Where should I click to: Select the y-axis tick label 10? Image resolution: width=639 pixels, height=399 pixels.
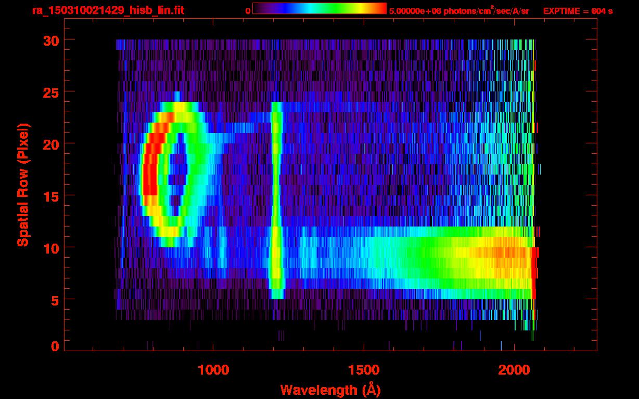tap(50, 248)
